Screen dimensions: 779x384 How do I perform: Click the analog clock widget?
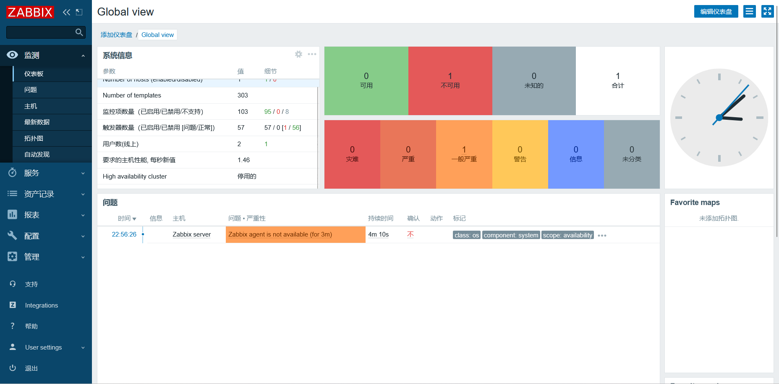tap(719, 118)
